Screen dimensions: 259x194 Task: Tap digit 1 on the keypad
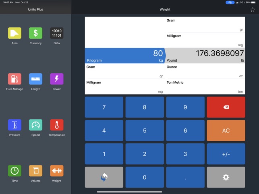(104, 154)
